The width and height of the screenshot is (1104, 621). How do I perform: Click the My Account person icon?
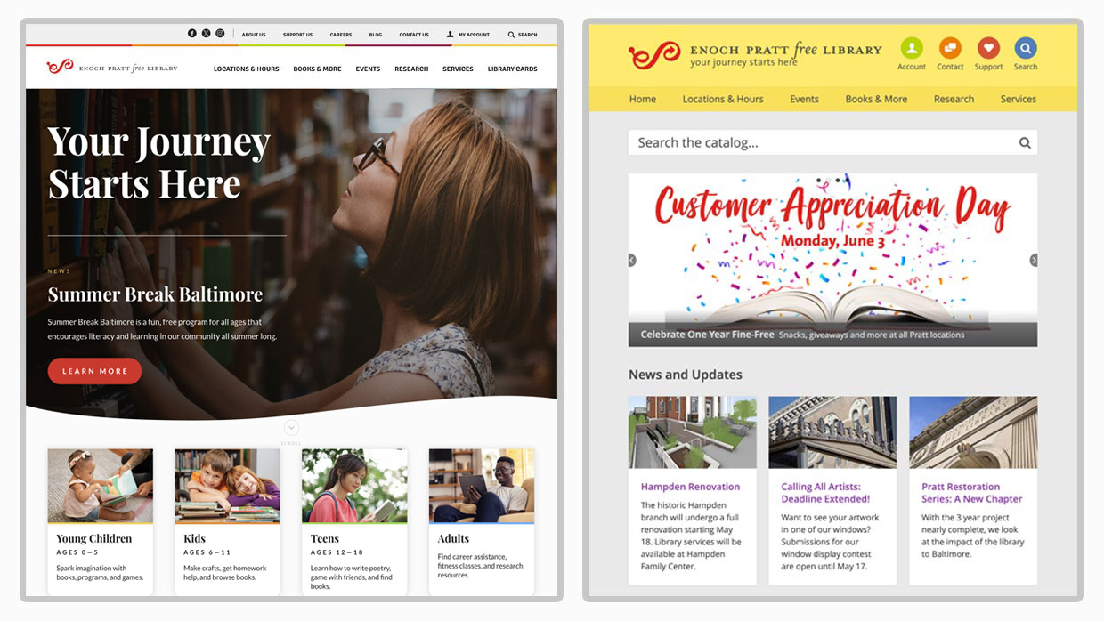(x=451, y=35)
